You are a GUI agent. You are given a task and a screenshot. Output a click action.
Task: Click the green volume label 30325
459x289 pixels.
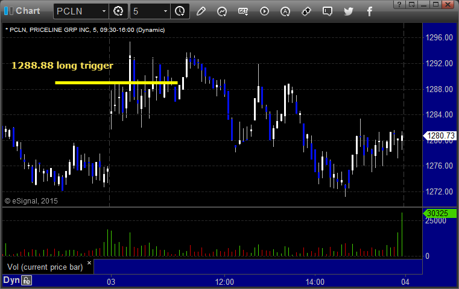[x=440, y=213]
